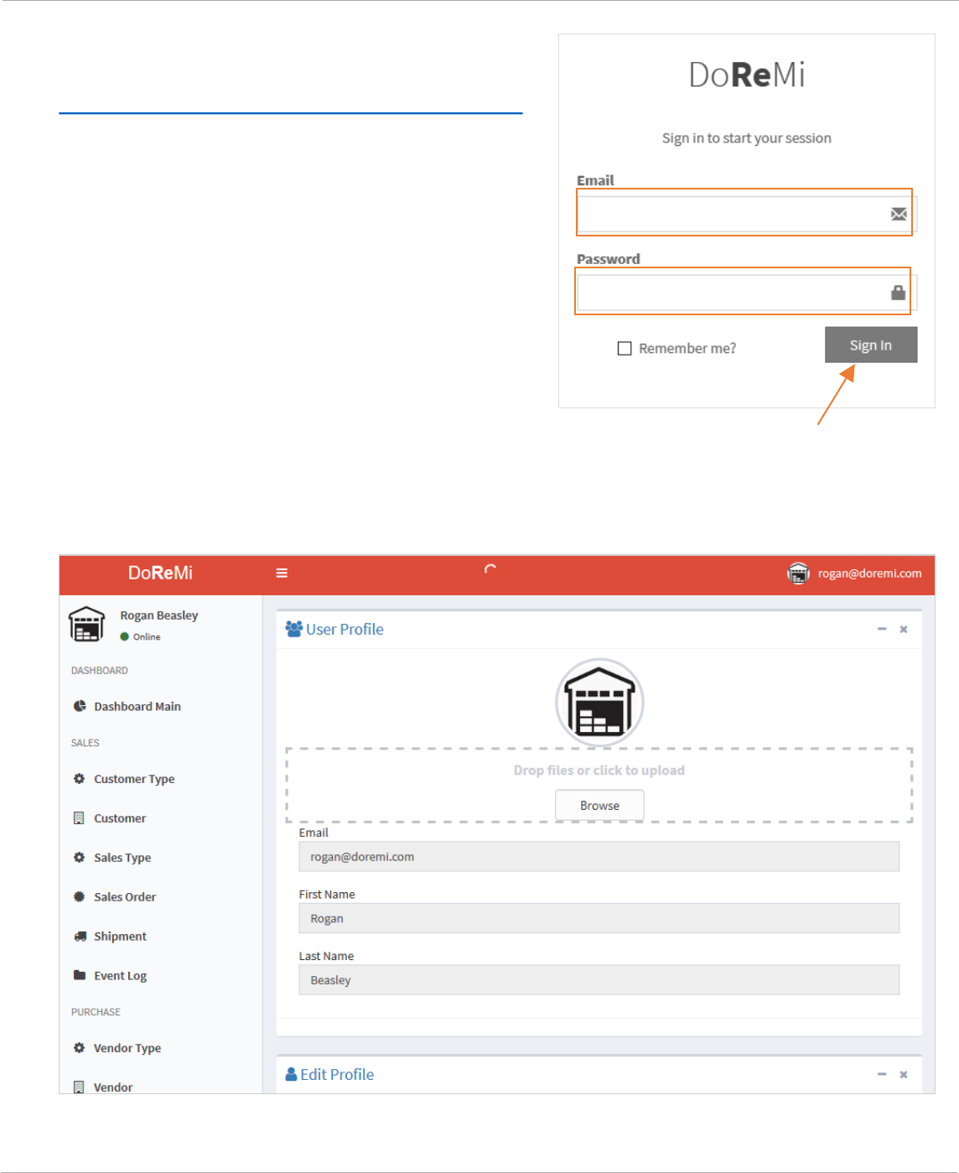Viewport: 959px width, 1173px height.
Task: Click the login Email input field
Action: (x=747, y=214)
